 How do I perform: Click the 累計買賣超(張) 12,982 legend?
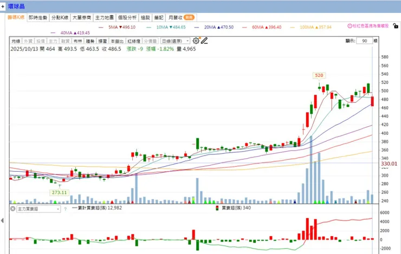coord(97,208)
